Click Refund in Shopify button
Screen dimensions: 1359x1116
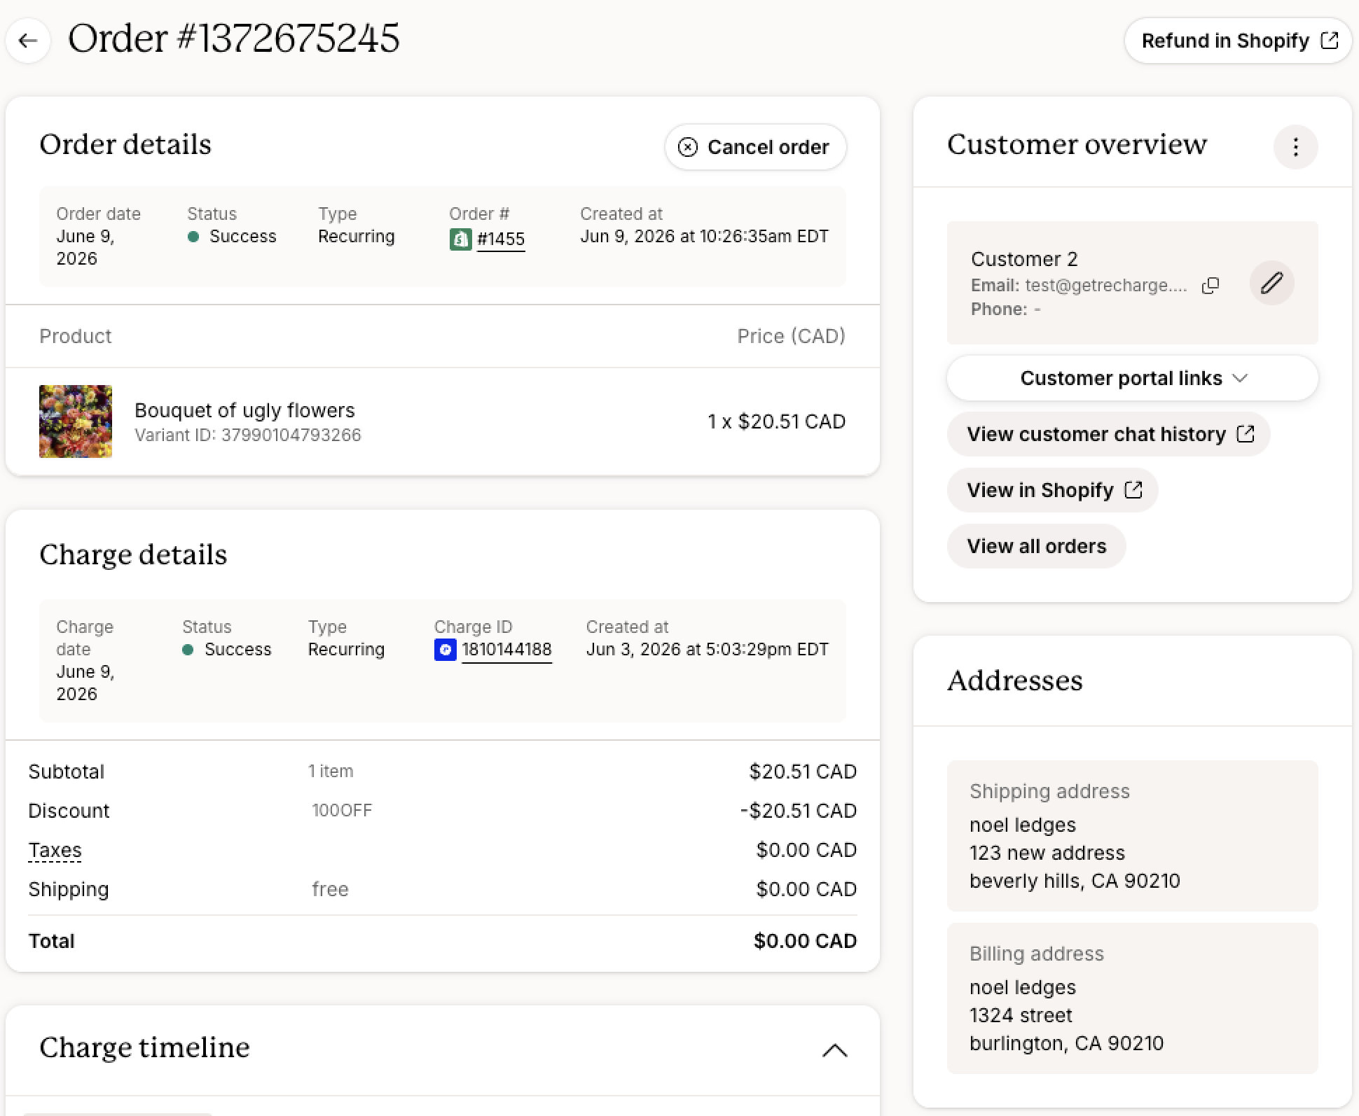coord(1238,41)
